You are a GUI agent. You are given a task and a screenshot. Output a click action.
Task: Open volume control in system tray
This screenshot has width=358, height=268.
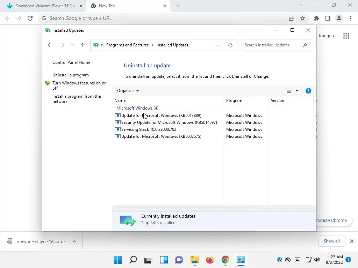(x=317, y=260)
